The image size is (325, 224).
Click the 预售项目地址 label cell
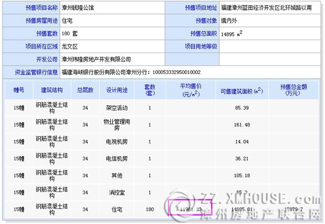pyautogui.click(x=192, y=8)
